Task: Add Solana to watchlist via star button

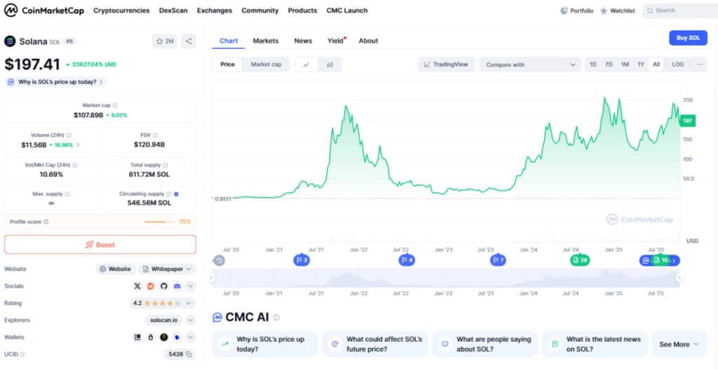Action: [165, 41]
